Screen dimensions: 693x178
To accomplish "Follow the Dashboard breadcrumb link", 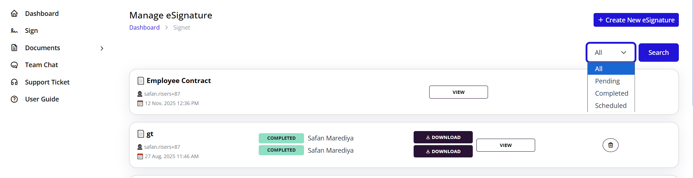I will pyautogui.click(x=144, y=27).
